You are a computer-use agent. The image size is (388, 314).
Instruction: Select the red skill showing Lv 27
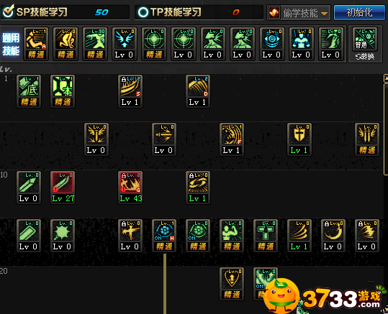(63, 188)
